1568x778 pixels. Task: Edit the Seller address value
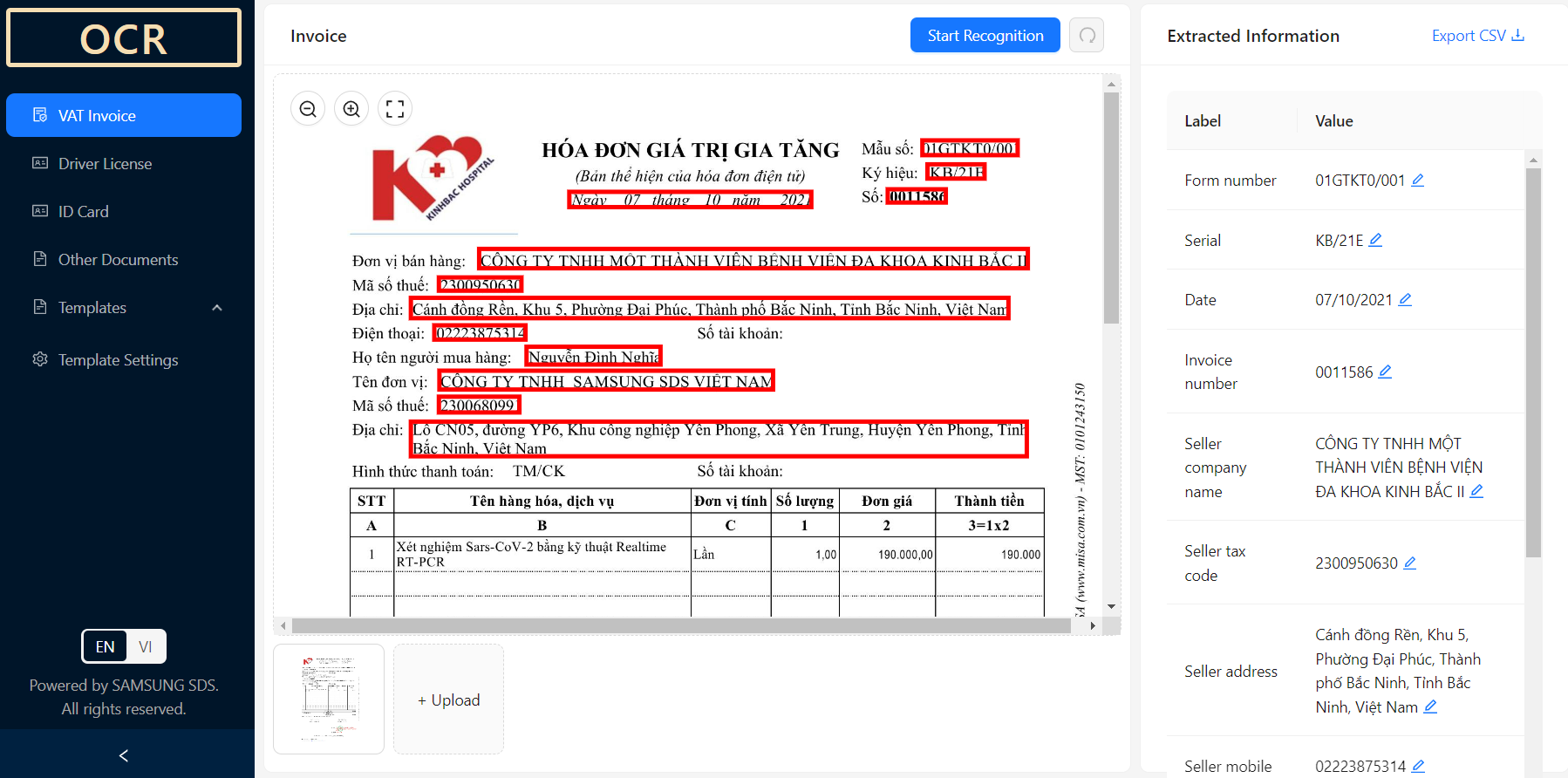click(1430, 706)
